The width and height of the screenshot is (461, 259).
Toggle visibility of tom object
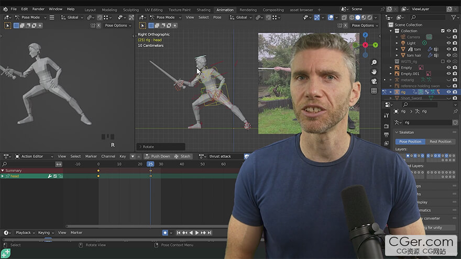click(448, 49)
